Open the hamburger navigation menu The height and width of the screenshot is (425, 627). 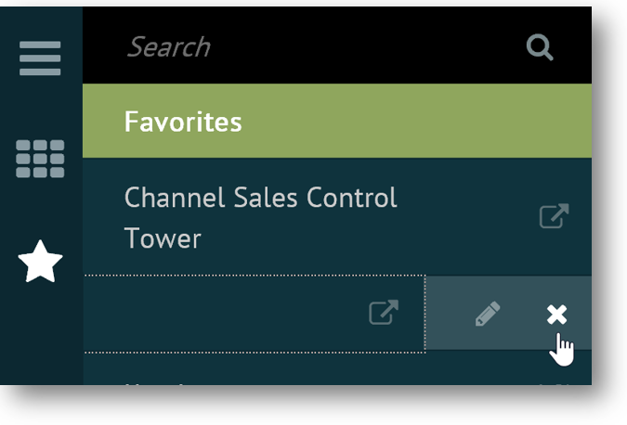(40, 58)
